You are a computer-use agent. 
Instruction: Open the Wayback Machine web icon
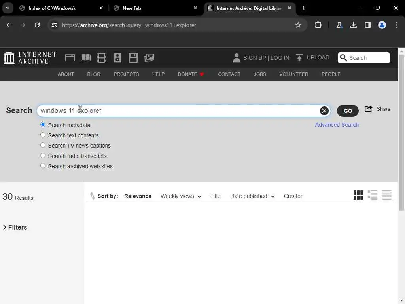[70, 58]
